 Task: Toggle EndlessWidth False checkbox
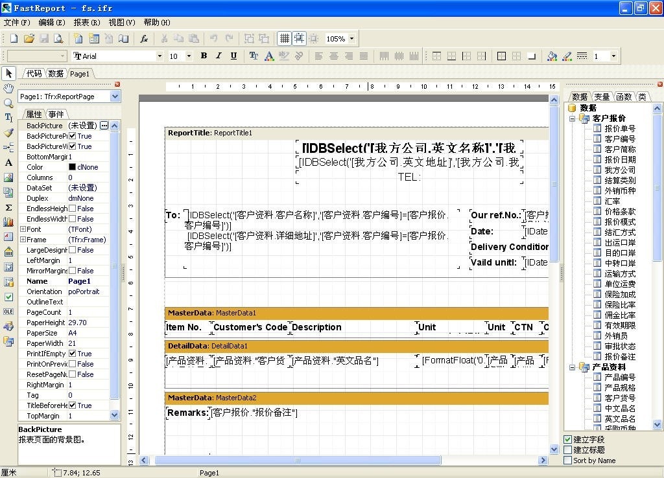tap(73, 219)
